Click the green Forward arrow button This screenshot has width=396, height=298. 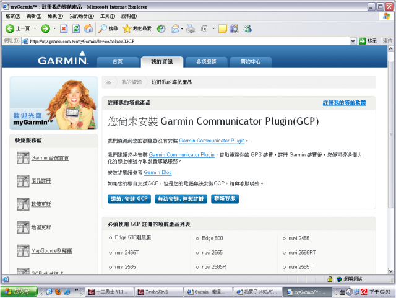pos(45,28)
